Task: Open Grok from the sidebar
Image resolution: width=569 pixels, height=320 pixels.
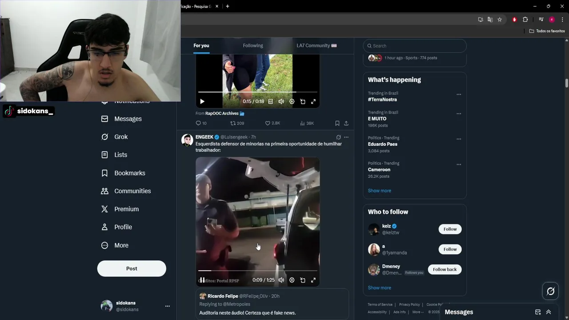Action: click(x=115, y=137)
